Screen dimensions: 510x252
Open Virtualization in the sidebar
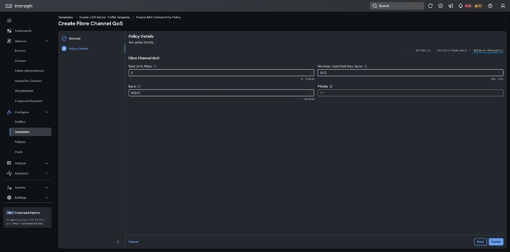24,91
